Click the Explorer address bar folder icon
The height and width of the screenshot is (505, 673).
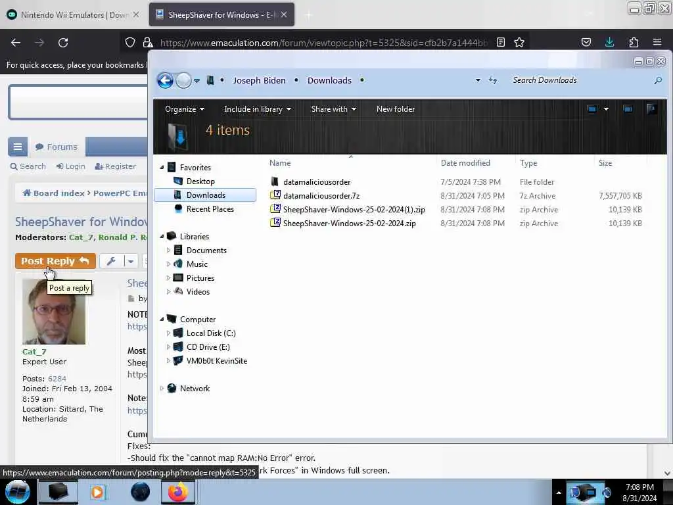pos(210,80)
